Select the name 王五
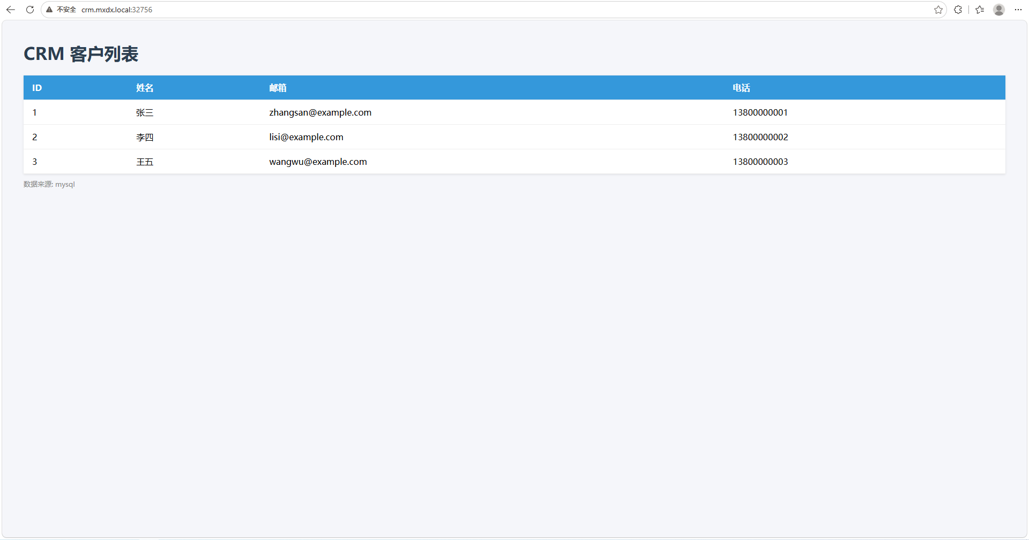The image size is (1029, 540). tap(145, 162)
